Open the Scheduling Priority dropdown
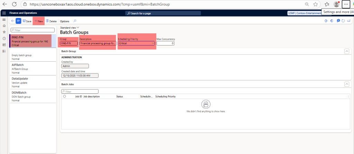 click(x=153, y=43)
